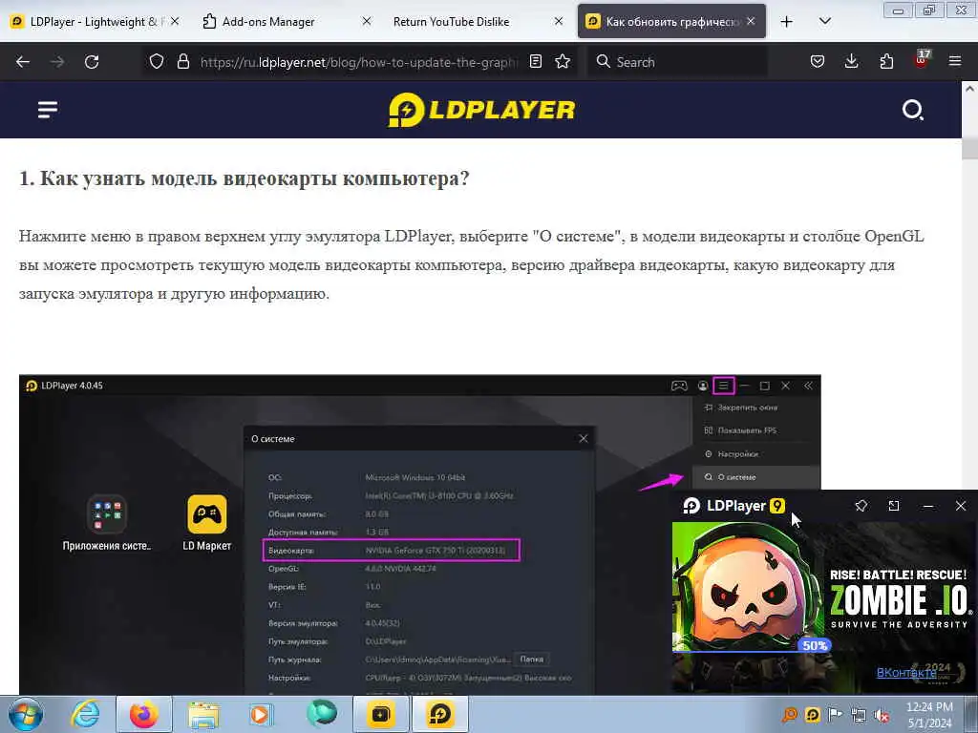
Task: Switch to Firefox on the taskbar
Action: point(143,714)
